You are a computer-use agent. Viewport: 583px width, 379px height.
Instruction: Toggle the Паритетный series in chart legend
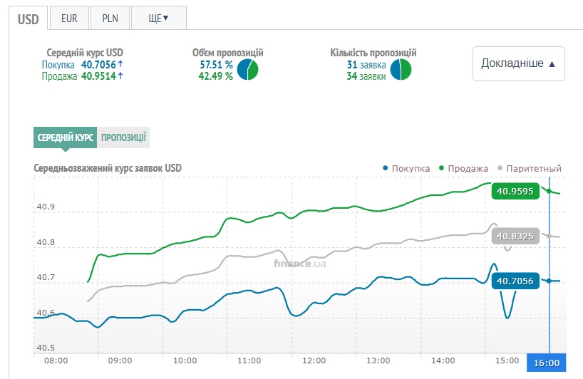coord(530,168)
